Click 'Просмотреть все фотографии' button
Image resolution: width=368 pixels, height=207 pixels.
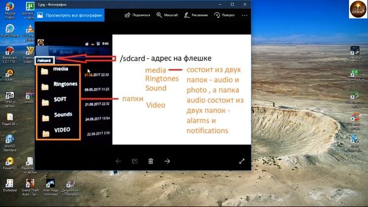[x=70, y=16]
